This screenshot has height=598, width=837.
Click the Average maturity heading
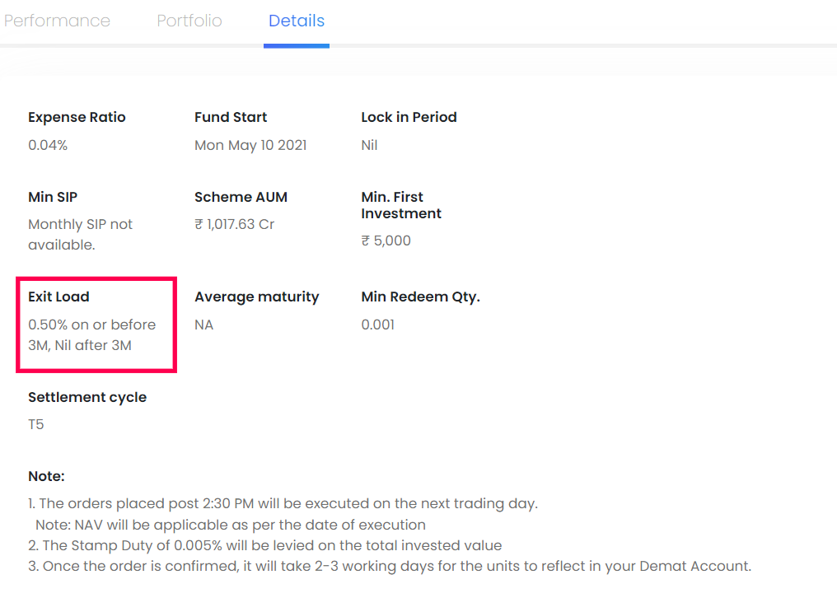click(257, 297)
